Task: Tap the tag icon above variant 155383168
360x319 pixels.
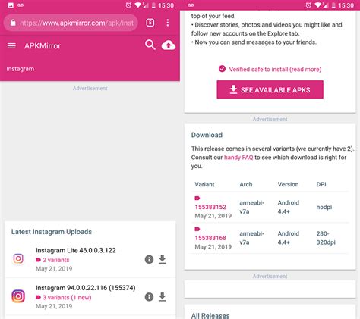Action: [x=197, y=229]
